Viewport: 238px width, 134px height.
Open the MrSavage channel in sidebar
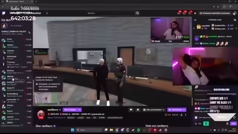coord(16,57)
